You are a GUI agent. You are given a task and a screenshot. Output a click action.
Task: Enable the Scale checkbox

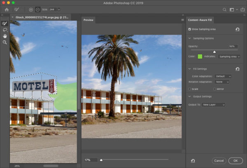click(189, 89)
